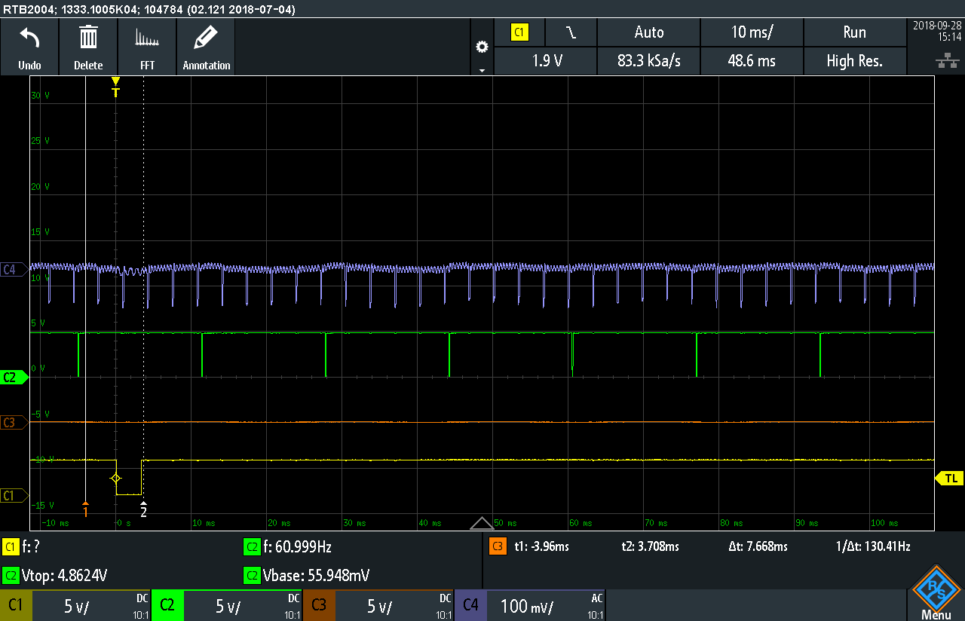
Task: Click the Vtop 4.8624V measurement
Action: click(65, 575)
